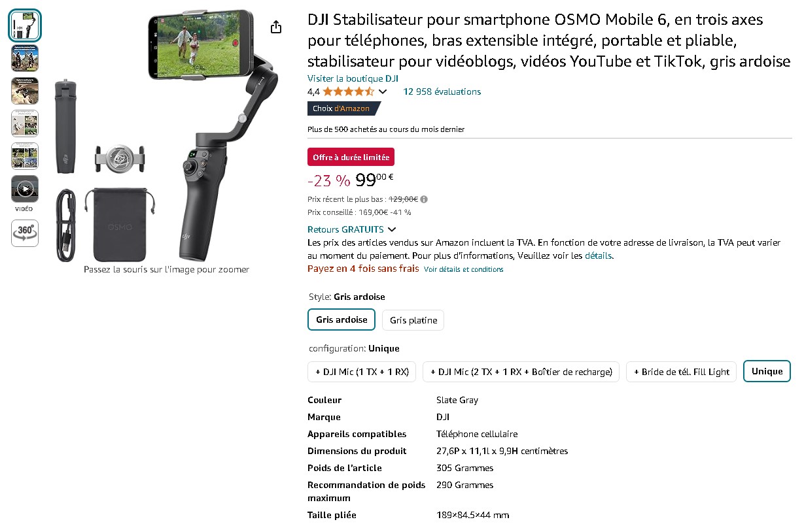This screenshot has height=524, width=804.
Task: Pick + Bride de tél. Fill Light configuration
Action: pos(682,372)
